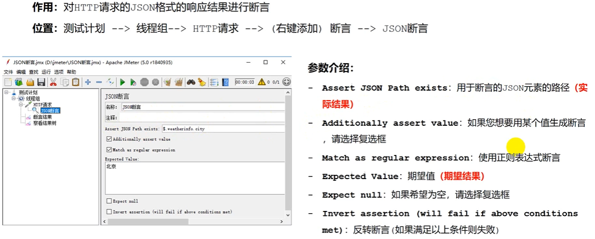Uncheck Additionally assert value checkbox
The height and width of the screenshot is (239, 595).
pyautogui.click(x=109, y=140)
